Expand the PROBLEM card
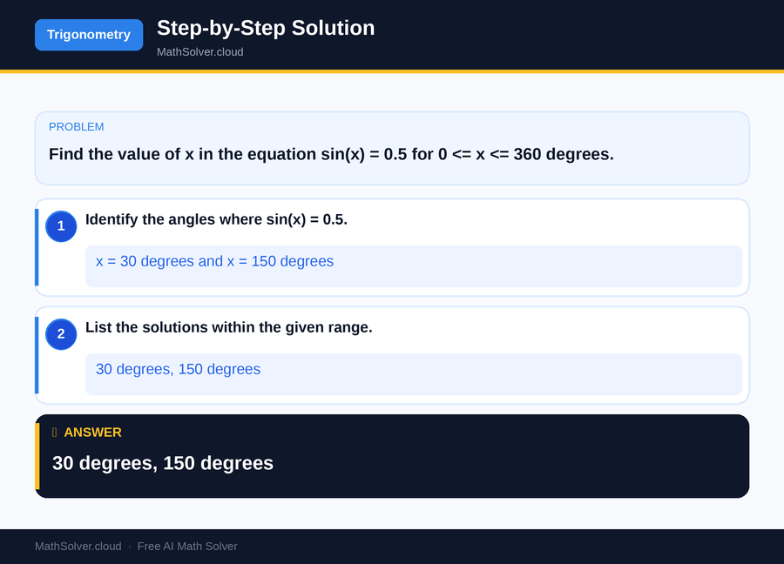The image size is (784, 564). pyautogui.click(x=392, y=148)
